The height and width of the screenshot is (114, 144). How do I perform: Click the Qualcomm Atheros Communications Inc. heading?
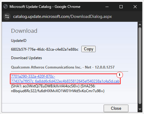63,67
